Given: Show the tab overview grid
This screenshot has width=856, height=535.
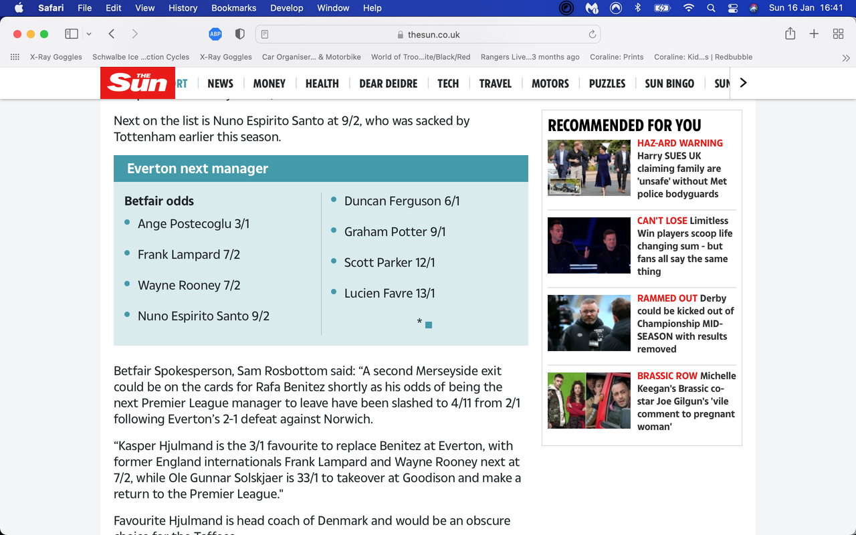Looking at the screenshot, I should 838,34.
